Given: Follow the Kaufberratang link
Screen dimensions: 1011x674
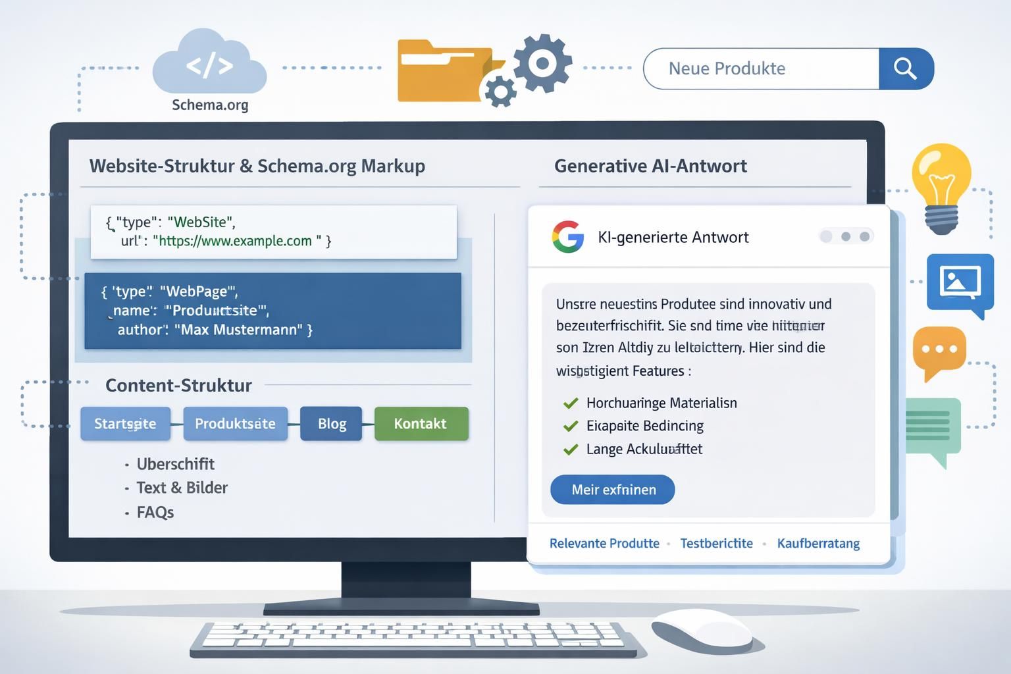Looking at the screenshot, I should [818, 544].
